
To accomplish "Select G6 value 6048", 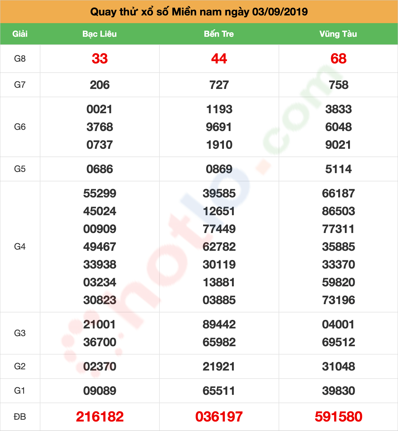I will tap(339, 127).
